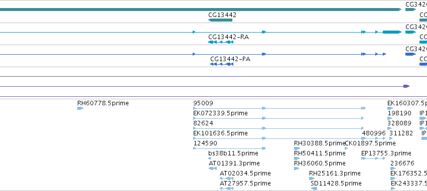The width and height of the screenshot is (427, 191).
Task: Select the AT01391.3prime EST glyph
Action: (212, 168)
